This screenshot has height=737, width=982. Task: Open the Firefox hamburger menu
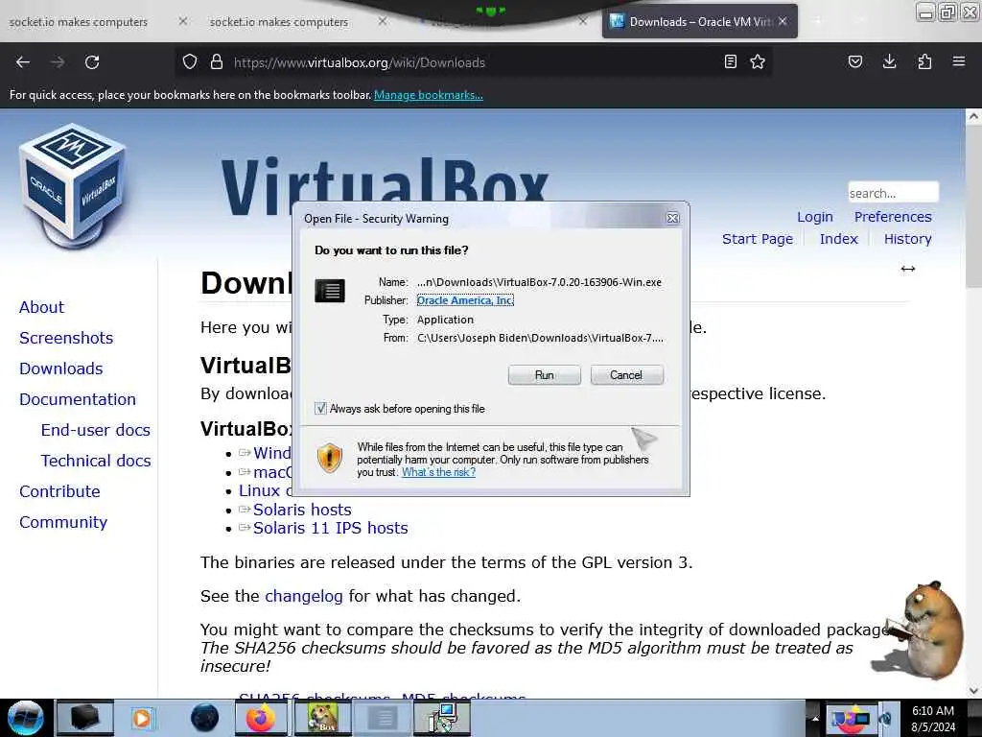pos(959,62)
